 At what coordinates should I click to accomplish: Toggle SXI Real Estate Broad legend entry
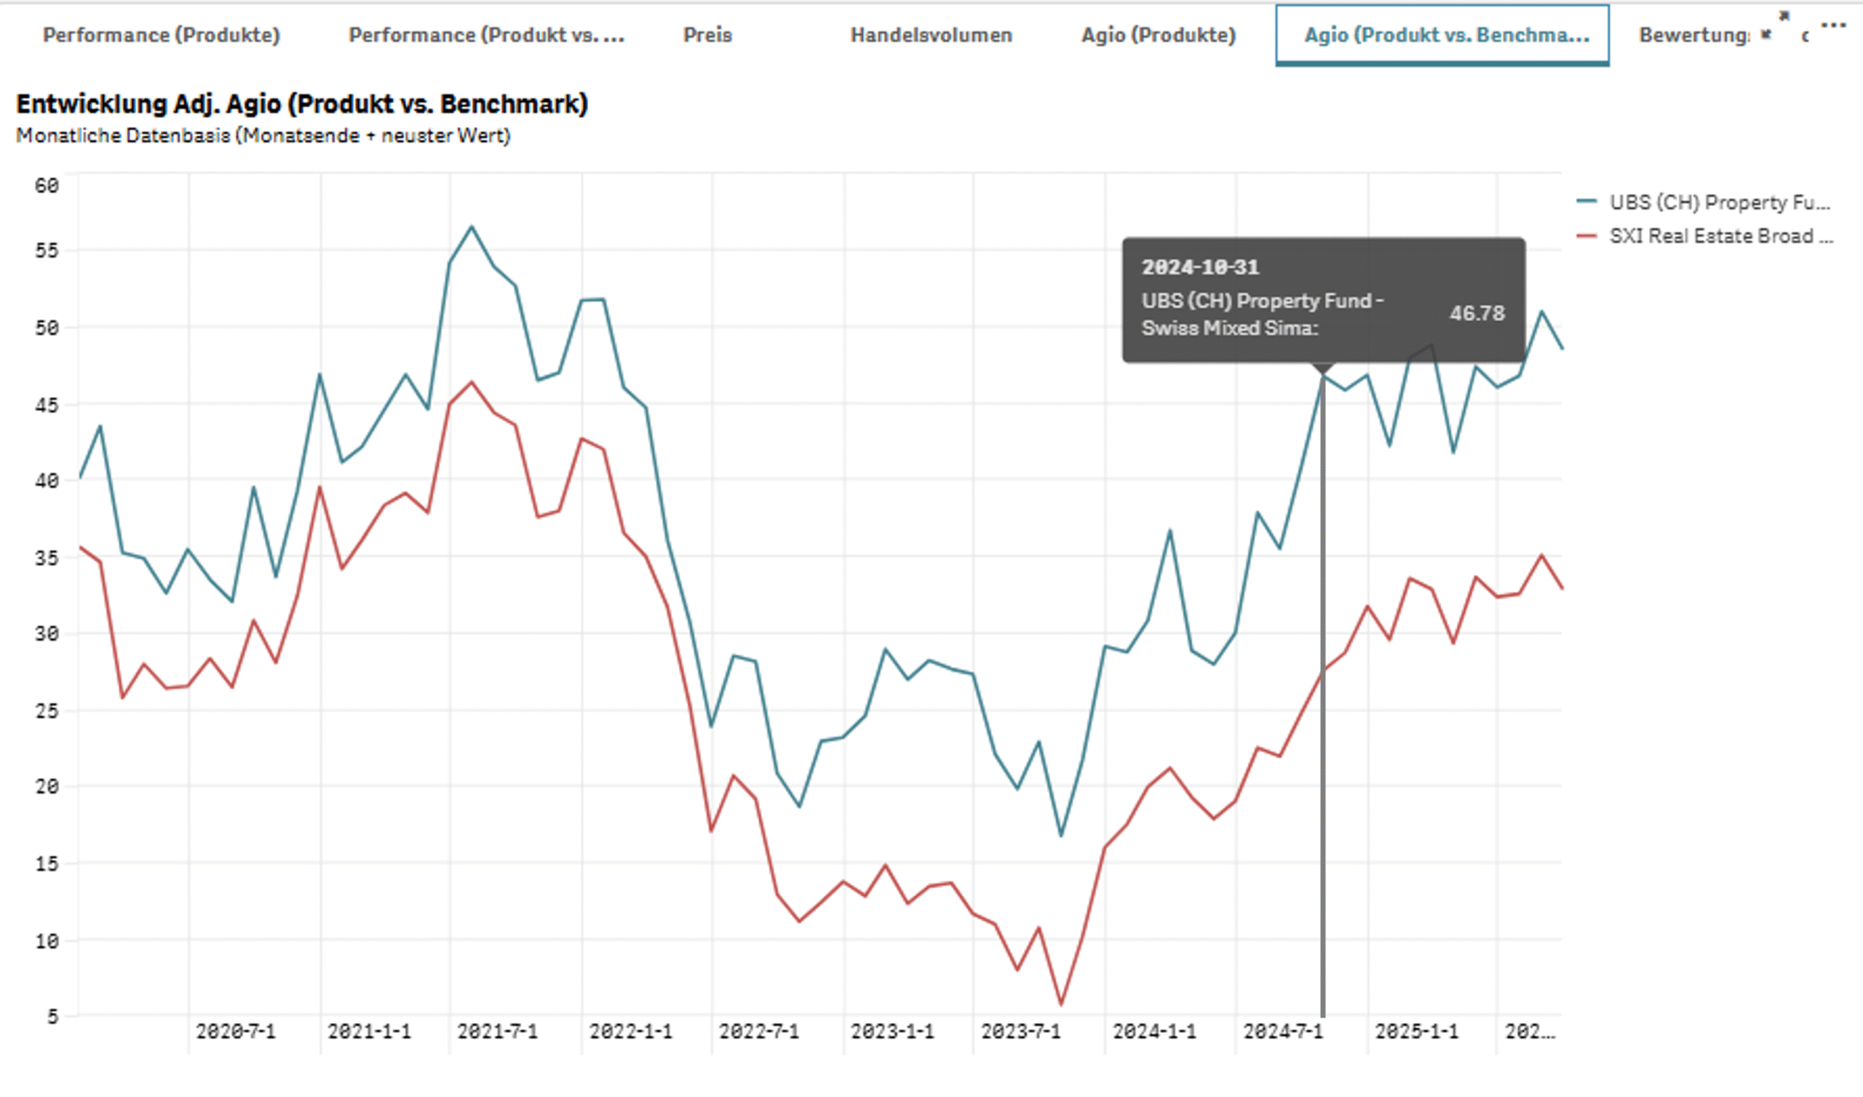pyautogui.click(x=1720, y=236)
